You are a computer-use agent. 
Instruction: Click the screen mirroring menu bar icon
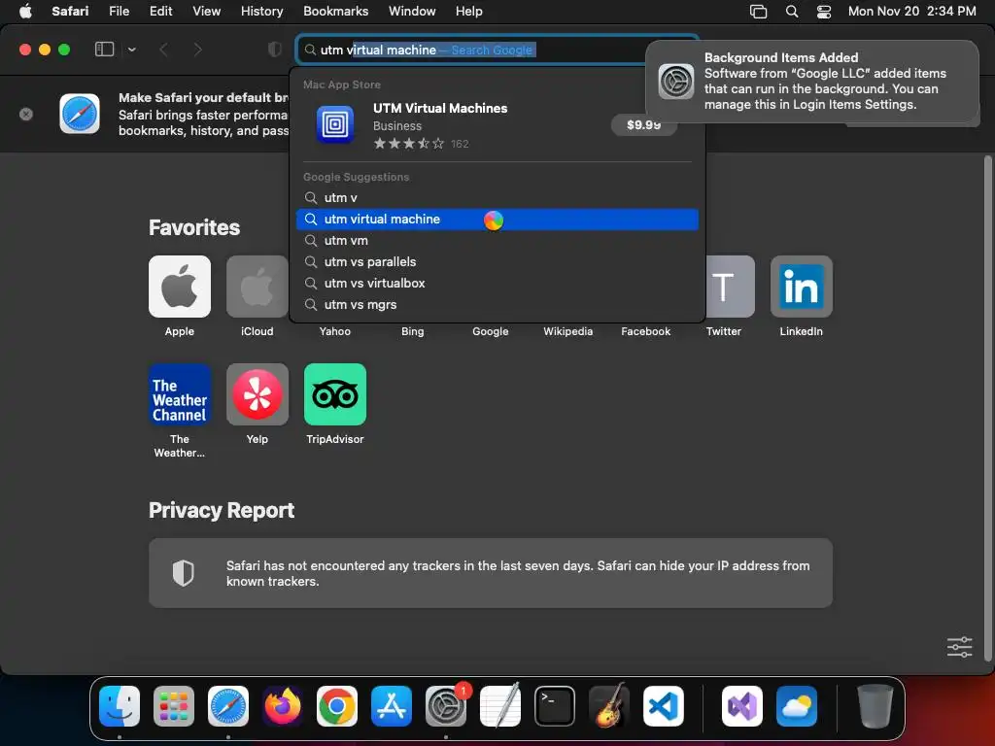758,11
